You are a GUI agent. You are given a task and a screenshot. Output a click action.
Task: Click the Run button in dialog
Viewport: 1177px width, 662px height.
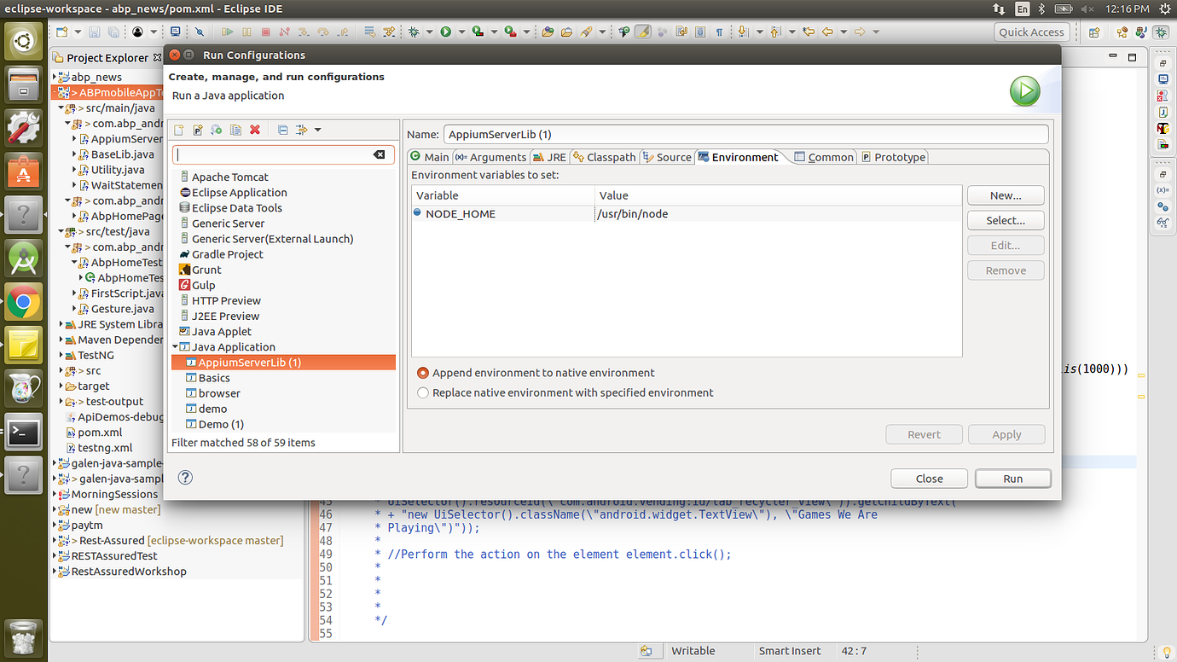point(1013,479)
